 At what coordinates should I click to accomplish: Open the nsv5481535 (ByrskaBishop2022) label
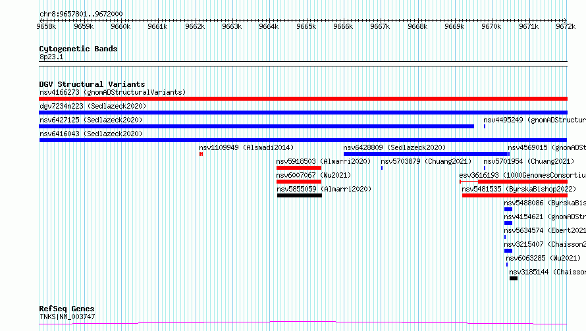[x=519, y=189]
